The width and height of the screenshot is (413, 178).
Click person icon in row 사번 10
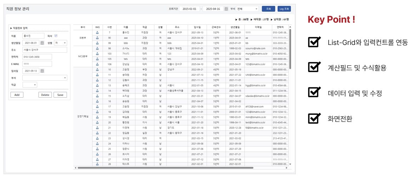(x=97, y=70)
